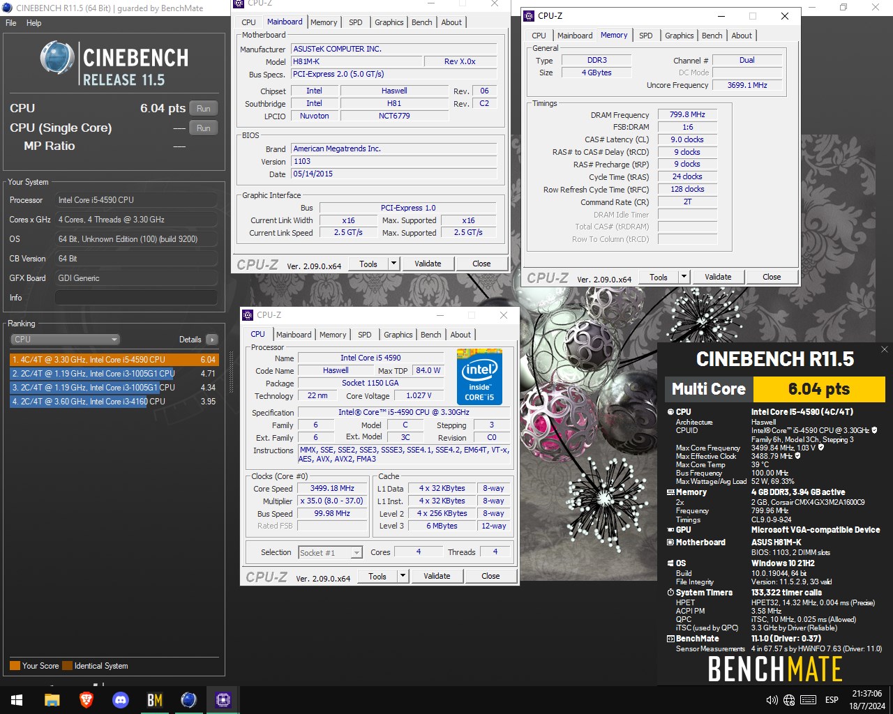Image resolution: width=893 pixels, height=714 pixels.
Task: Open Cinebench Help menu
Action: pos(34,23)
